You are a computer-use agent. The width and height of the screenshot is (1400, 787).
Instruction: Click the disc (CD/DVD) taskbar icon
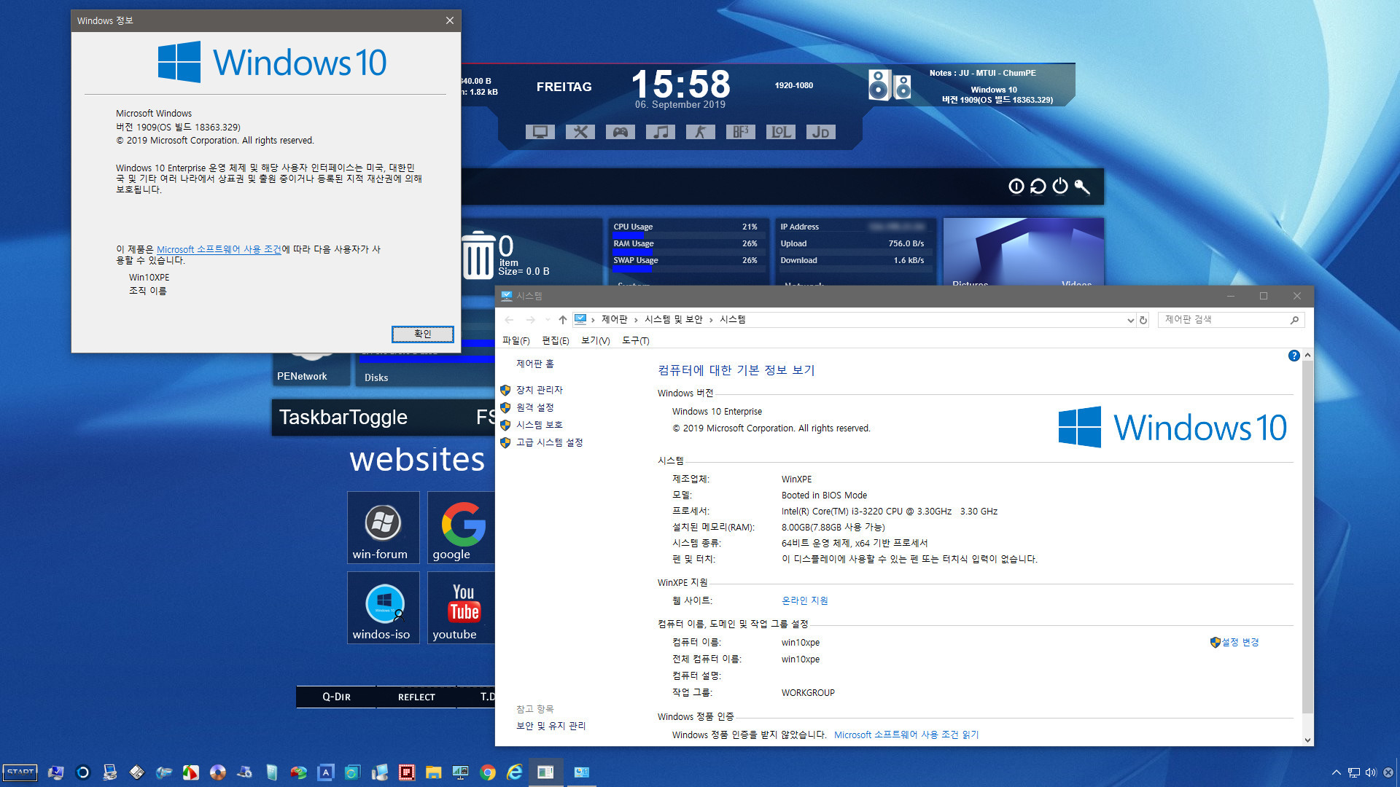(x=217, y=772)
